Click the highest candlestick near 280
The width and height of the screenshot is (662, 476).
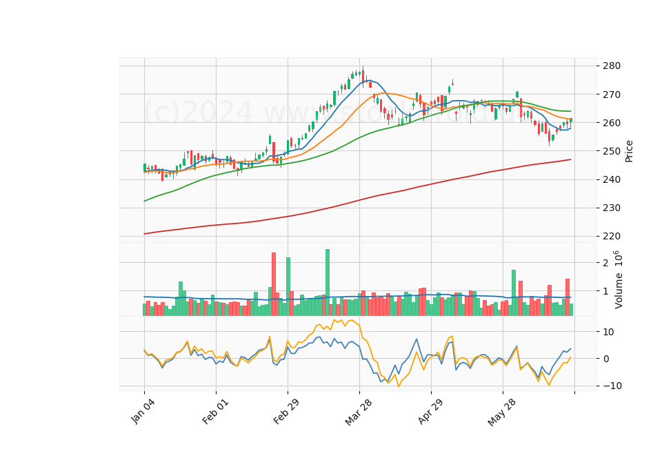[x=363, y=76]
